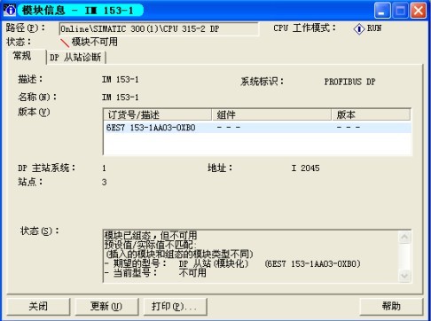Viewport: 431px width, 321px height.
Task: Click the 更新 button
Action: coord(106,306)
